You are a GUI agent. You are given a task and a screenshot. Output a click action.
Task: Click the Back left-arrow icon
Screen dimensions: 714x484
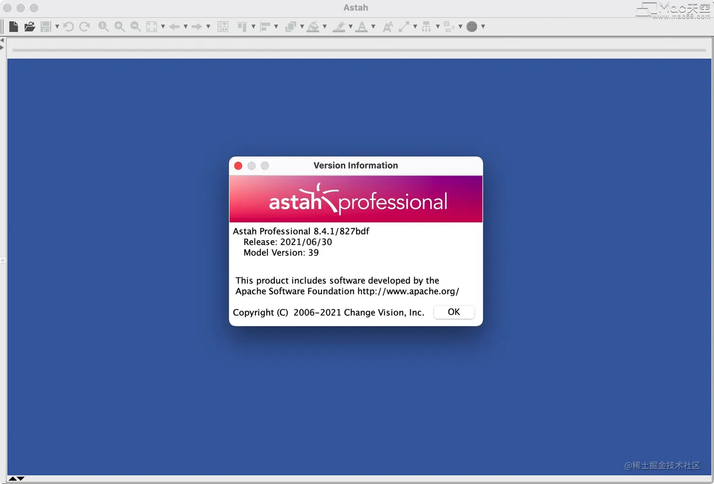(174, 27)
